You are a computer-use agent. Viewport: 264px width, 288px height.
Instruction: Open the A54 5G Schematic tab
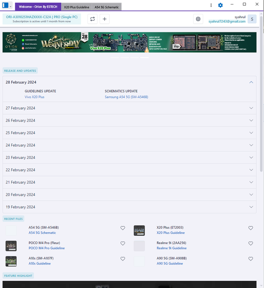pyautogui.click(x=107, y=7)
